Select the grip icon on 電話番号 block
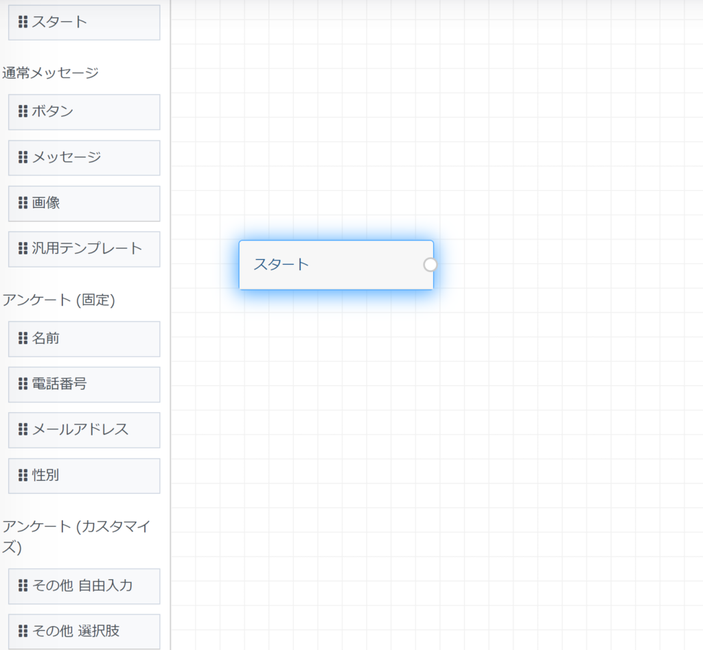 coord(23,384)
